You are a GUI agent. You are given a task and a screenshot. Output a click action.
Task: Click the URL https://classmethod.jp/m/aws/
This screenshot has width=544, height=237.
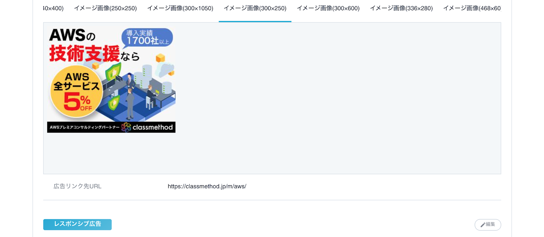[x=207, y=186]
